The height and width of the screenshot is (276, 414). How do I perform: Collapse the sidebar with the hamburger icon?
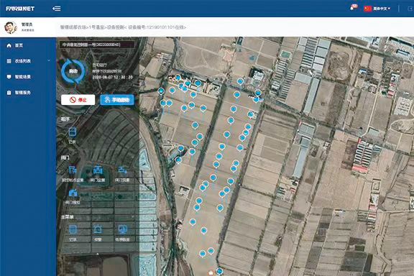(56, 9)
